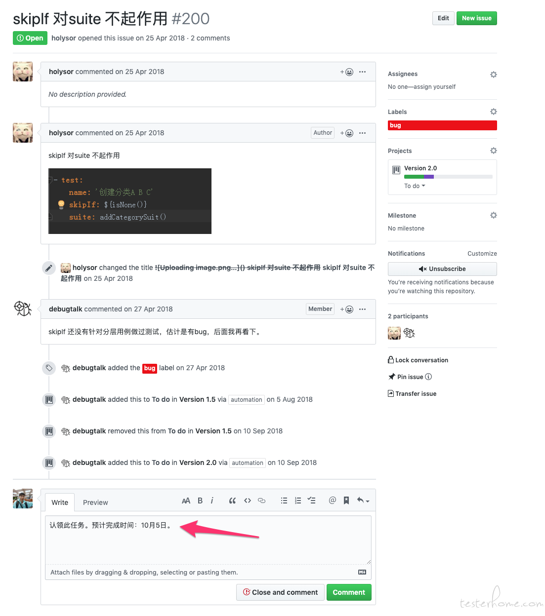Pin issue to repository

[410, 377]
